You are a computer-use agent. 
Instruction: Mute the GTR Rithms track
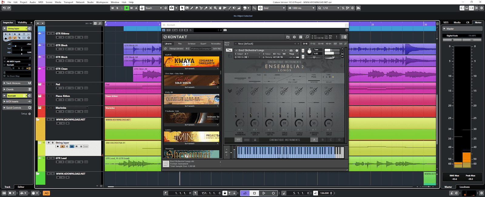click(48, 34)
